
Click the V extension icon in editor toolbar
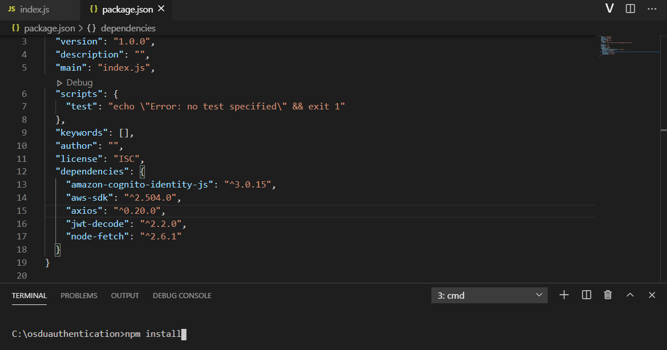(x=609, y=9)
